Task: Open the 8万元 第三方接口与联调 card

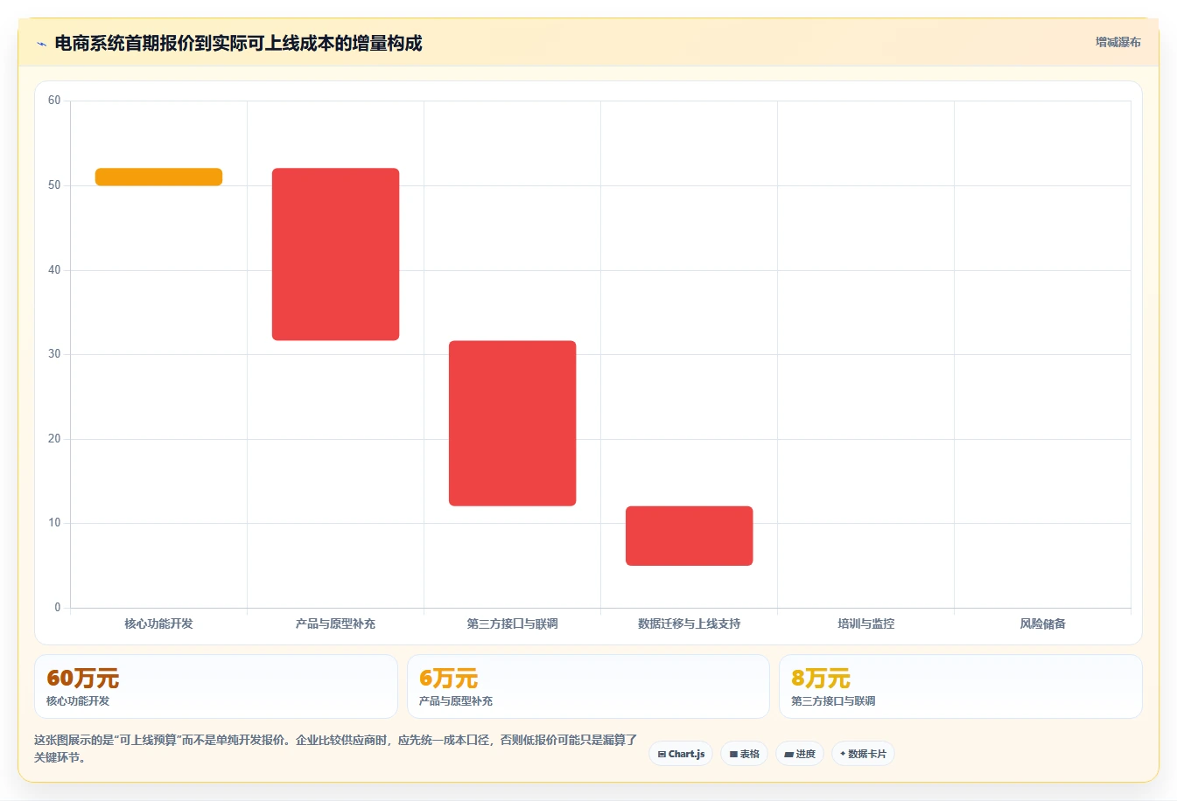Action: [961, 686]
